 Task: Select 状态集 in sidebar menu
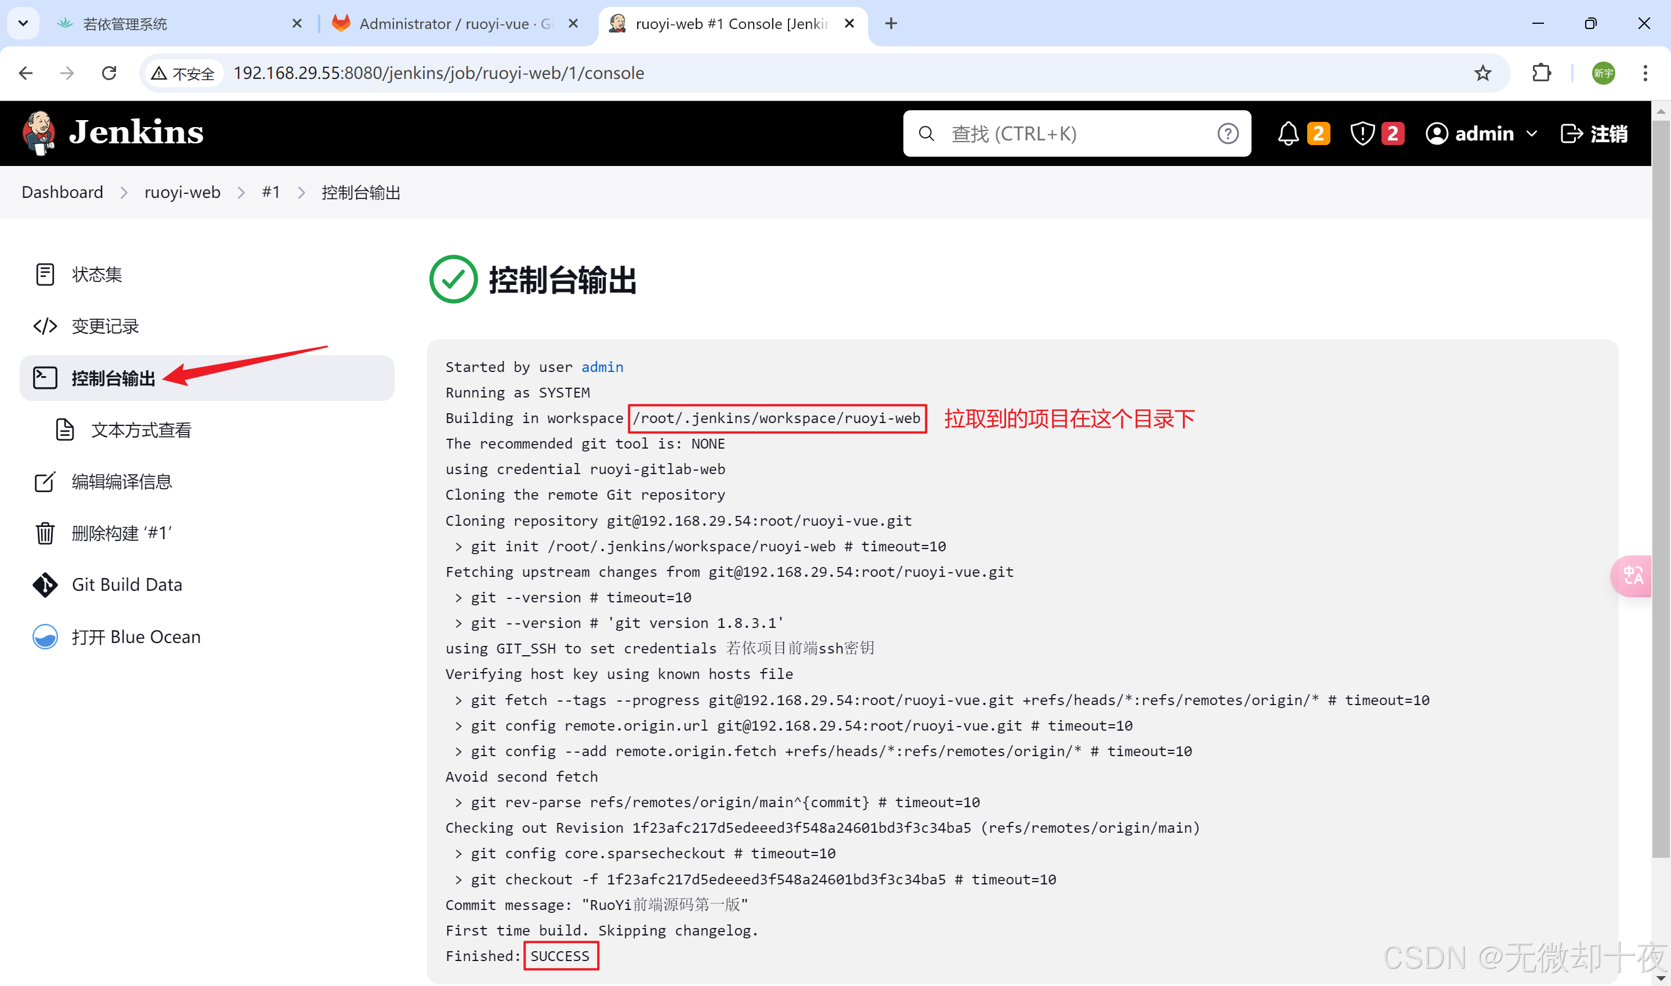[96, 274]
